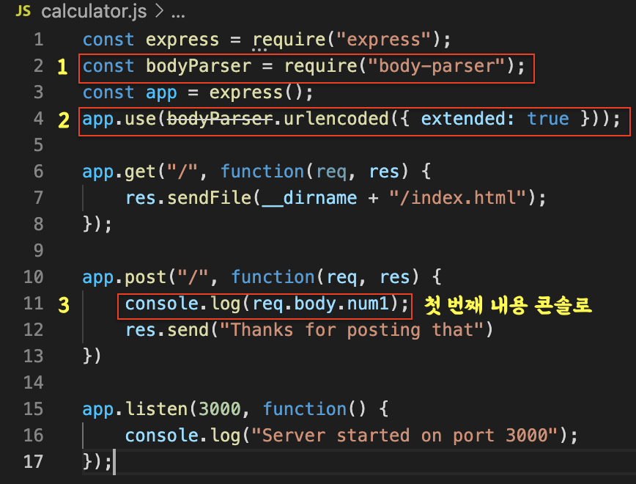Click the "express" string on line 1
Screen dimensions: 636x484
[383, 40]
